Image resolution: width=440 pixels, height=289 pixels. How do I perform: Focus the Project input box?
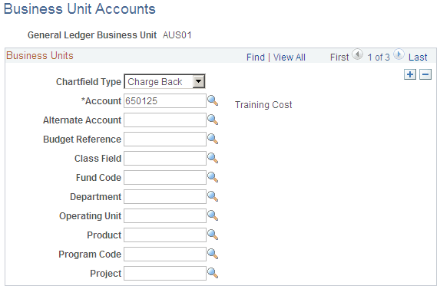pyautogui.click(x=165, y=274)
